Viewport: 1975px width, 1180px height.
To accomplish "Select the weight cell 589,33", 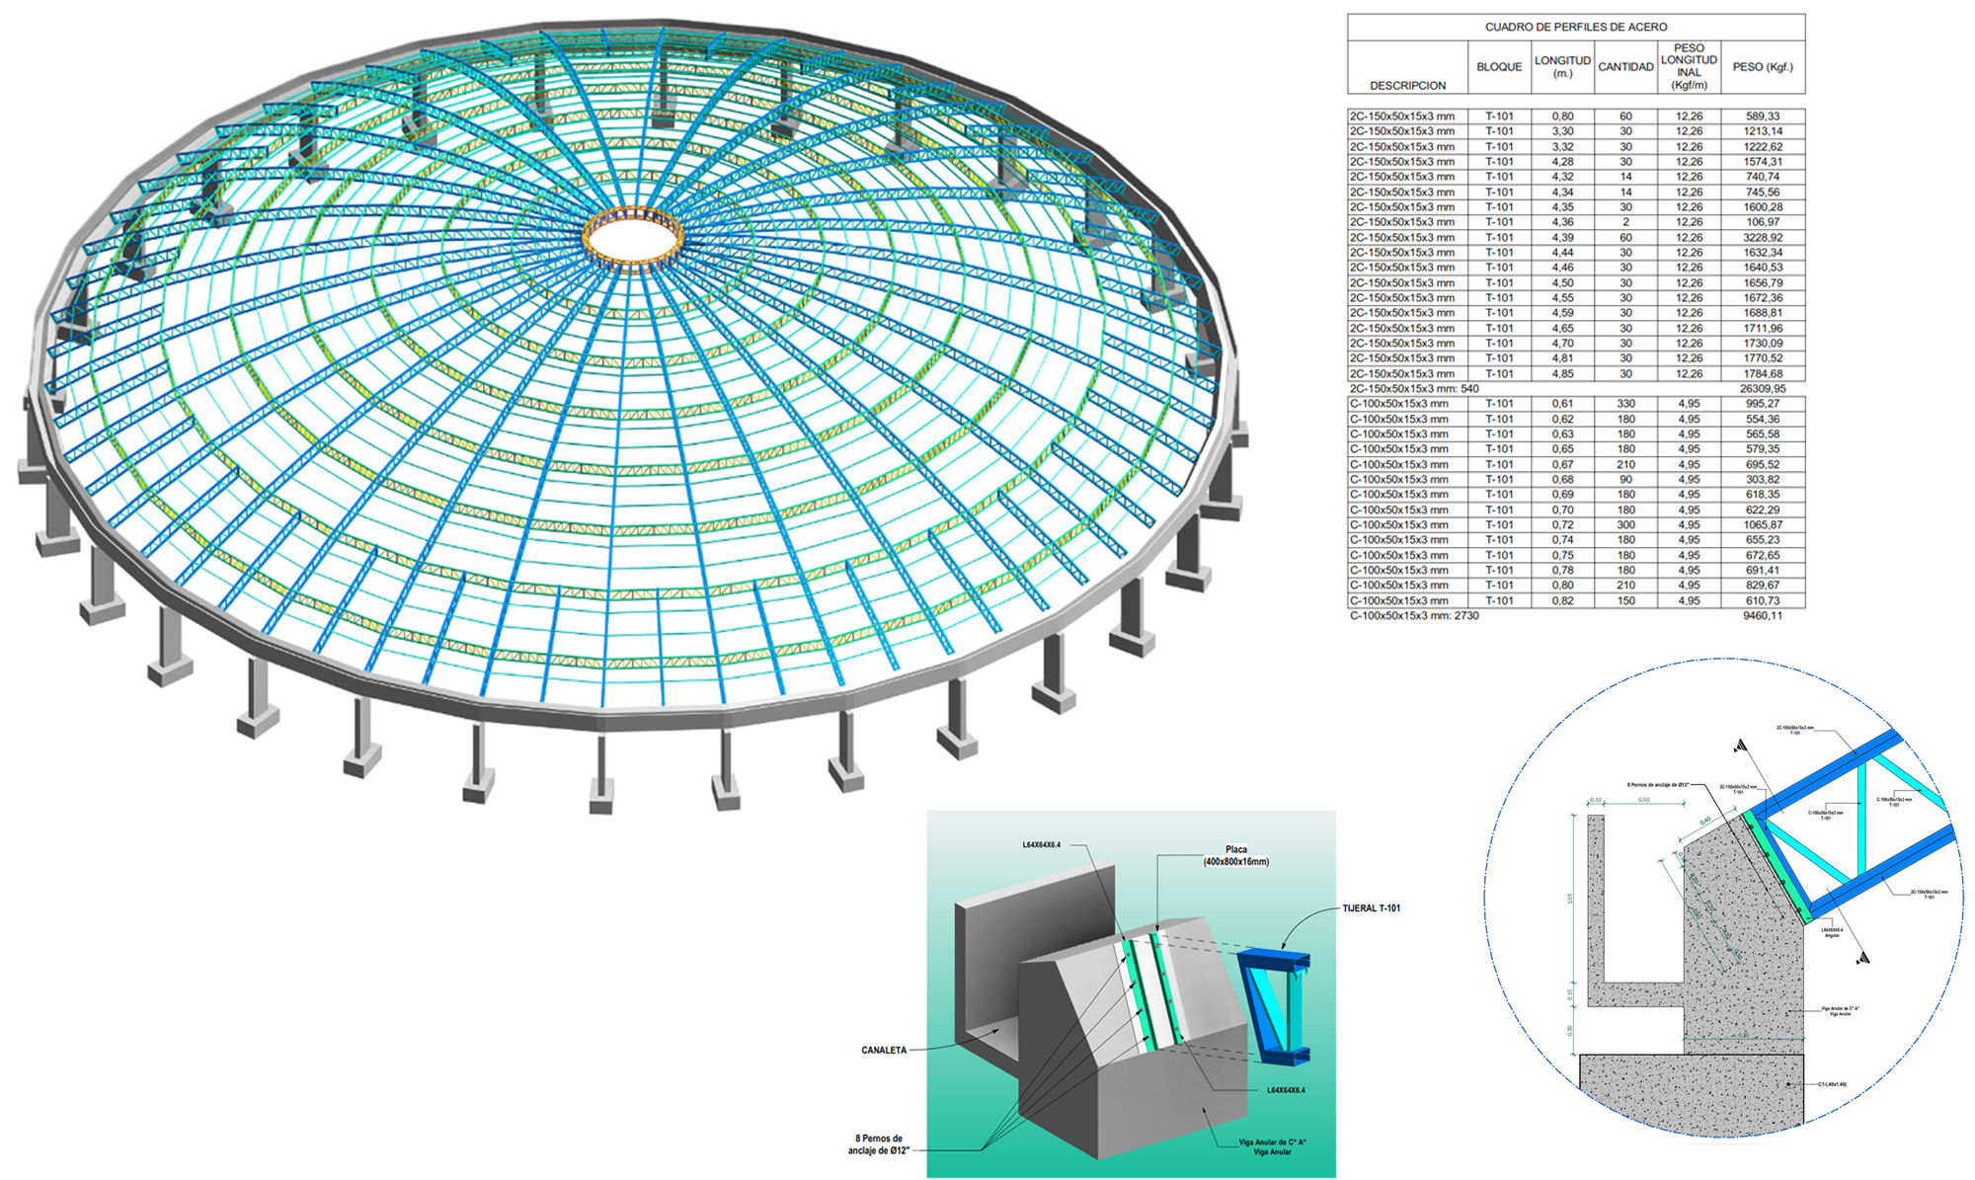I will click(1763, 117).
